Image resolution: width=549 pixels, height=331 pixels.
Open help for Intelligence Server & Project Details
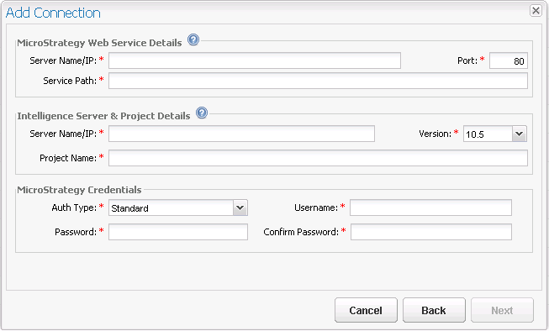click(x=202, y=113)
